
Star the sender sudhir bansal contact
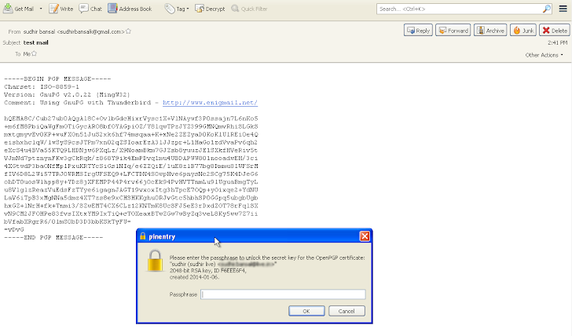[128, 31]
